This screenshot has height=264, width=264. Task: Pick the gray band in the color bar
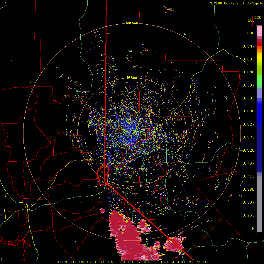coord(259,204)
